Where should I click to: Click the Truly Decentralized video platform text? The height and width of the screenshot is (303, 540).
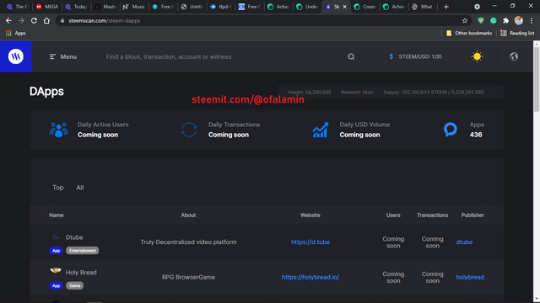click(x=188, y=242)
